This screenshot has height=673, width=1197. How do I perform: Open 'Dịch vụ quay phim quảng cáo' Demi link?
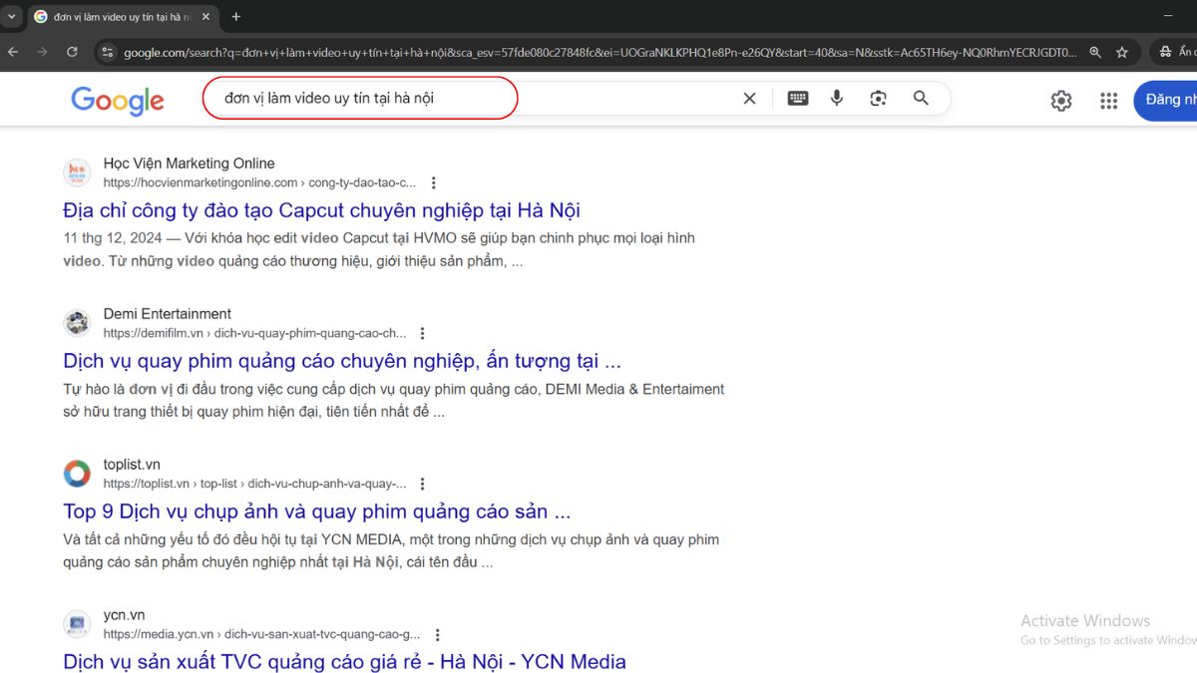(341, 361)
